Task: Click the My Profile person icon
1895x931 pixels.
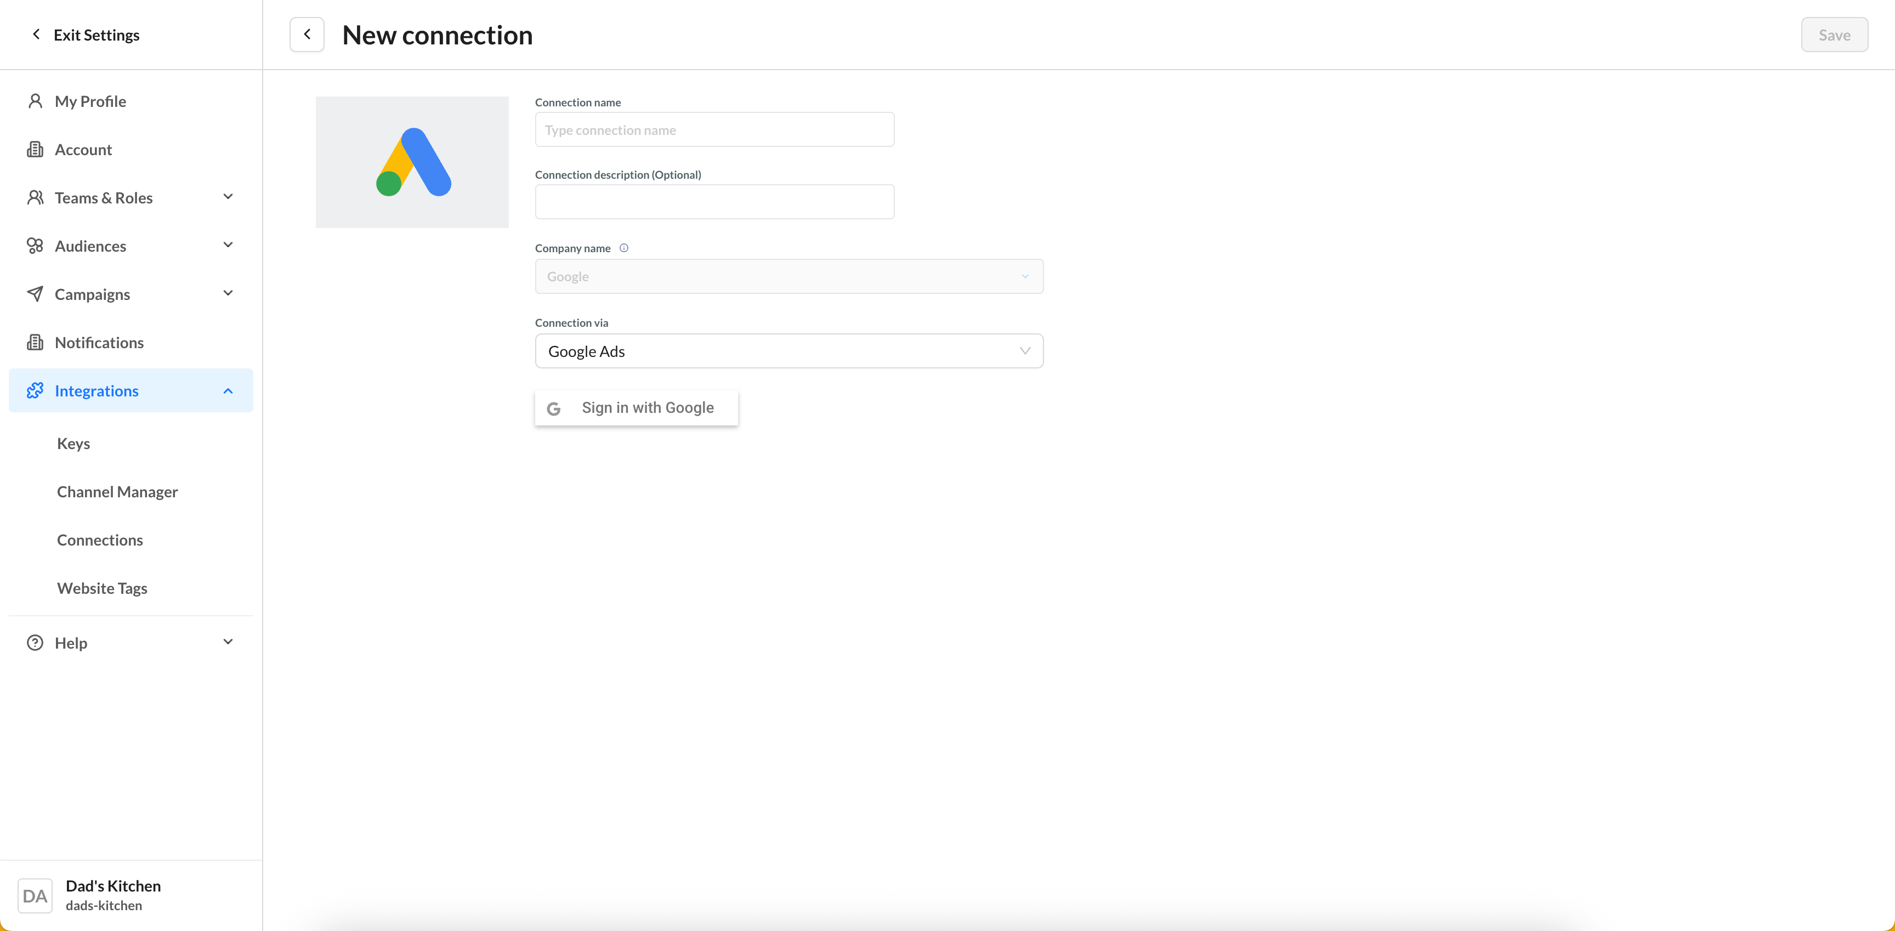Action: [35, 101]
